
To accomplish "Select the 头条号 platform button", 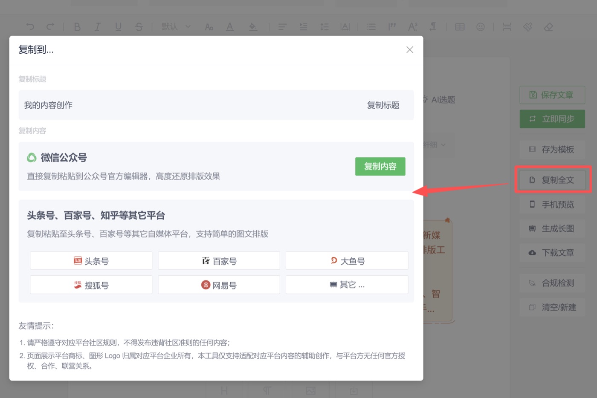I will [91, 261].
